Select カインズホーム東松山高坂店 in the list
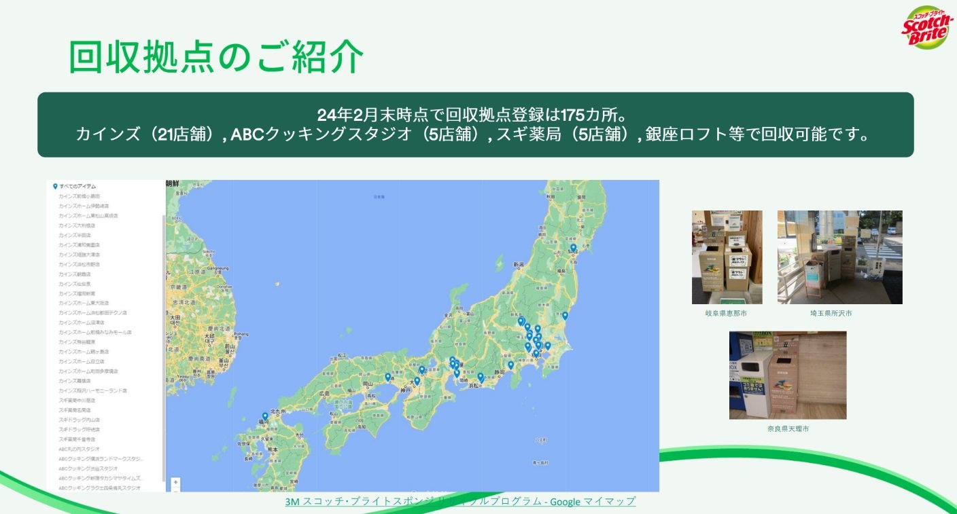The width and height of the screenshot is (957, 514). coord(88,215)
